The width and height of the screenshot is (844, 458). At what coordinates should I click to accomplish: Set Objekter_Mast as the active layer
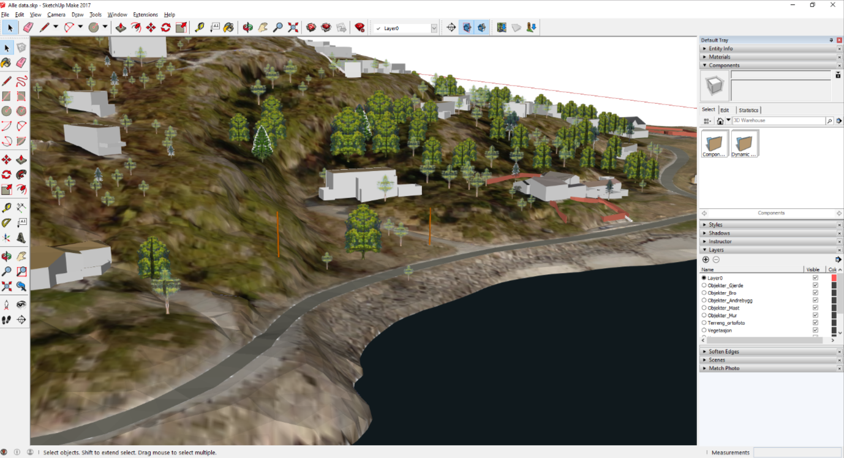(704, 308)
